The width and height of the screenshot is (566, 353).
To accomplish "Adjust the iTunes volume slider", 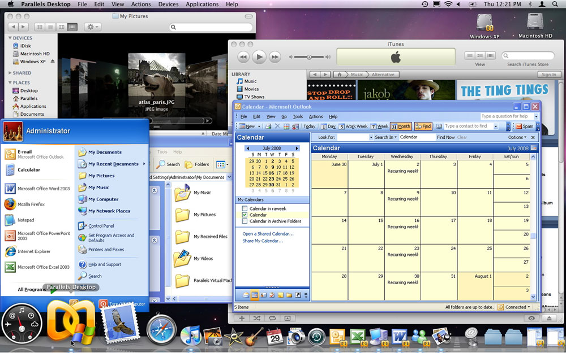I will (x=309, y=57).
